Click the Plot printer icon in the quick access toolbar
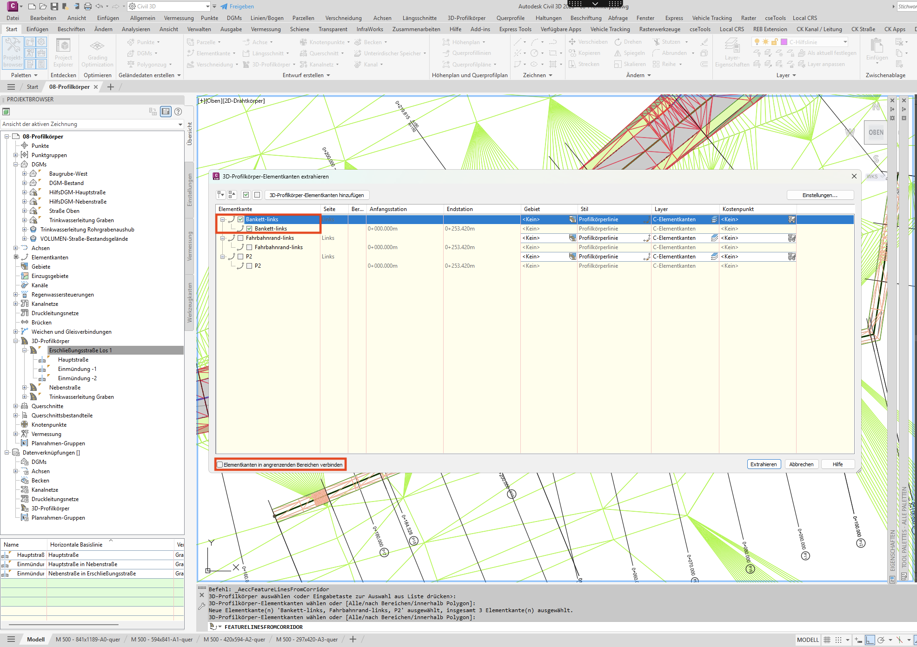This screenshot has width=917, height=647. [88, 7]
